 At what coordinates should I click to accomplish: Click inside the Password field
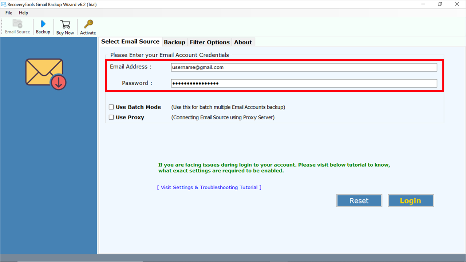(x=304, y=83)
